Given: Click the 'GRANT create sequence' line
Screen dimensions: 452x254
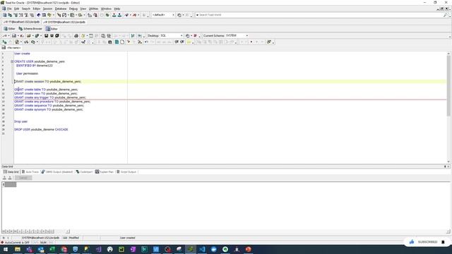Looking at the screenshot, I should click(49, 106).
